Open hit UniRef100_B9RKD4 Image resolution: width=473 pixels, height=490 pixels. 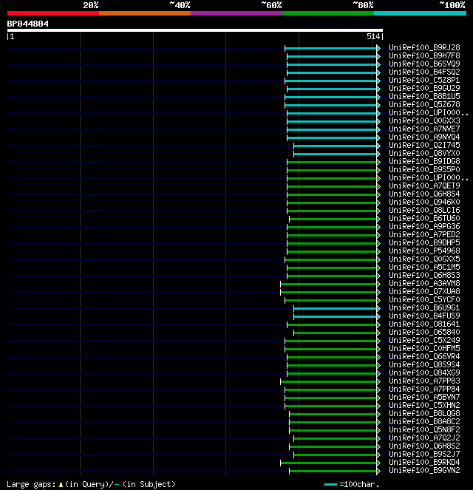[x=424, y=462]
